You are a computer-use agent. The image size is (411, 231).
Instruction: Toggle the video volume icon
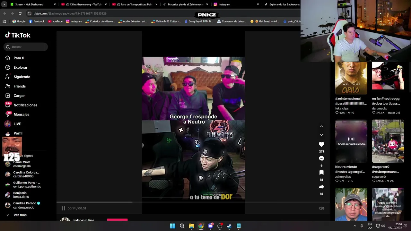321,208
